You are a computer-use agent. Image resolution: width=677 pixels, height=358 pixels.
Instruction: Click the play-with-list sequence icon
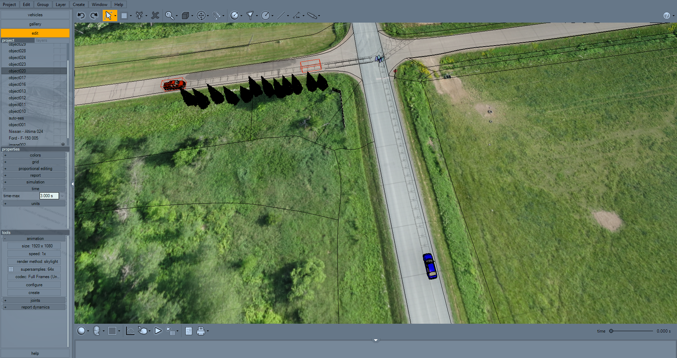(x=171, y=331)
